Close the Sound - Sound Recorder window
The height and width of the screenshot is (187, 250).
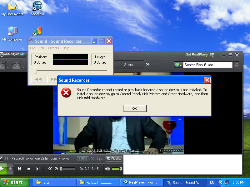click(x=109, y=41)
